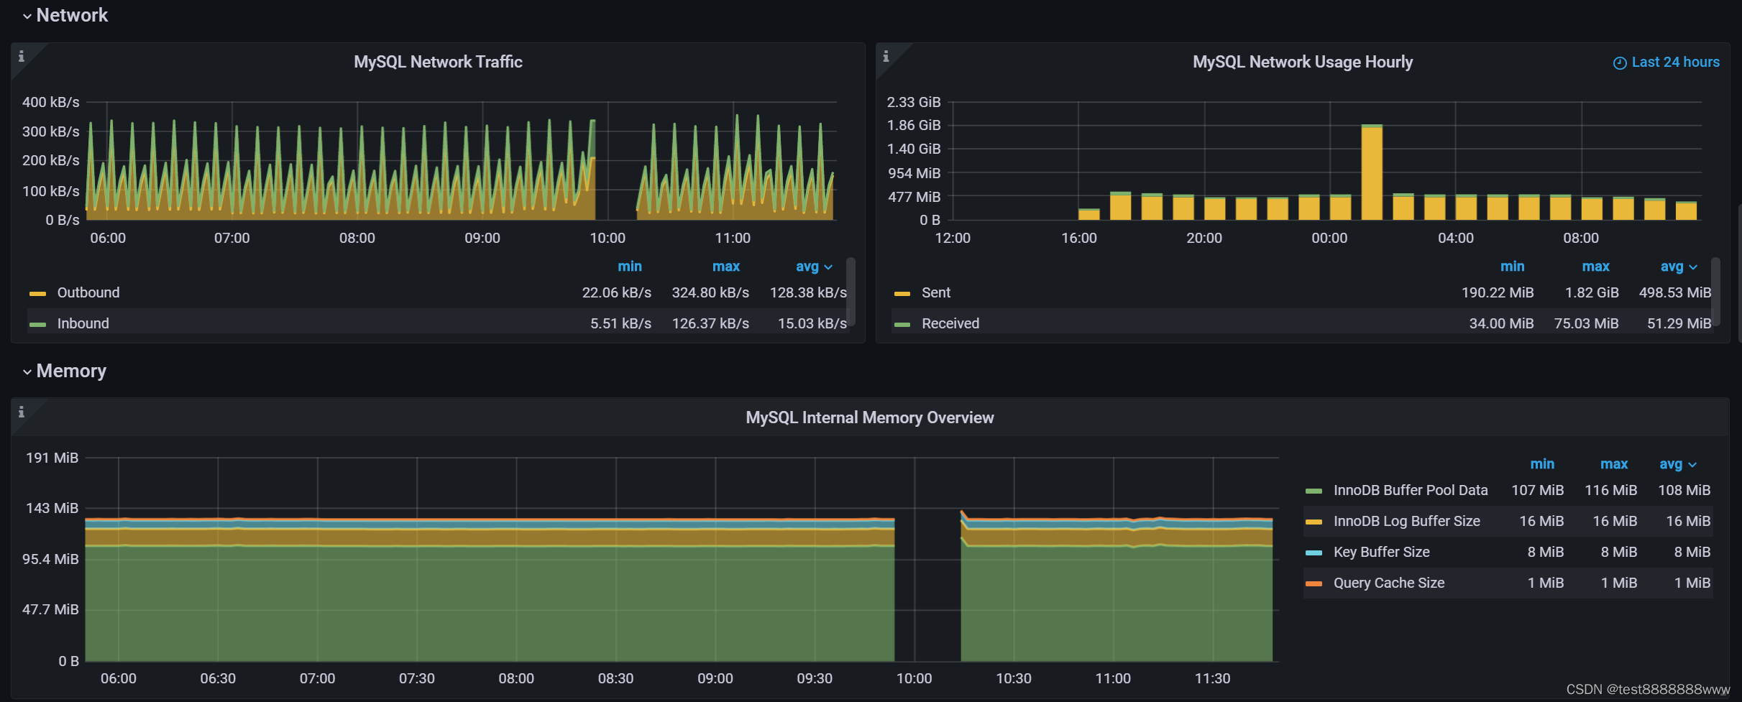Image resolution: width=1742 pixels, height=702 pixels.
Task: Sort Network Traffic legend by avg
Action: point(814,267)
